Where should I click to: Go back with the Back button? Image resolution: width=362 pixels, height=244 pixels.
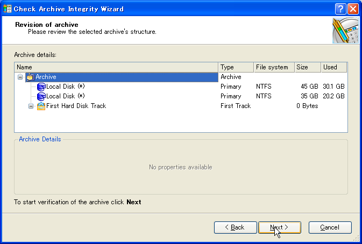(235, 227)
